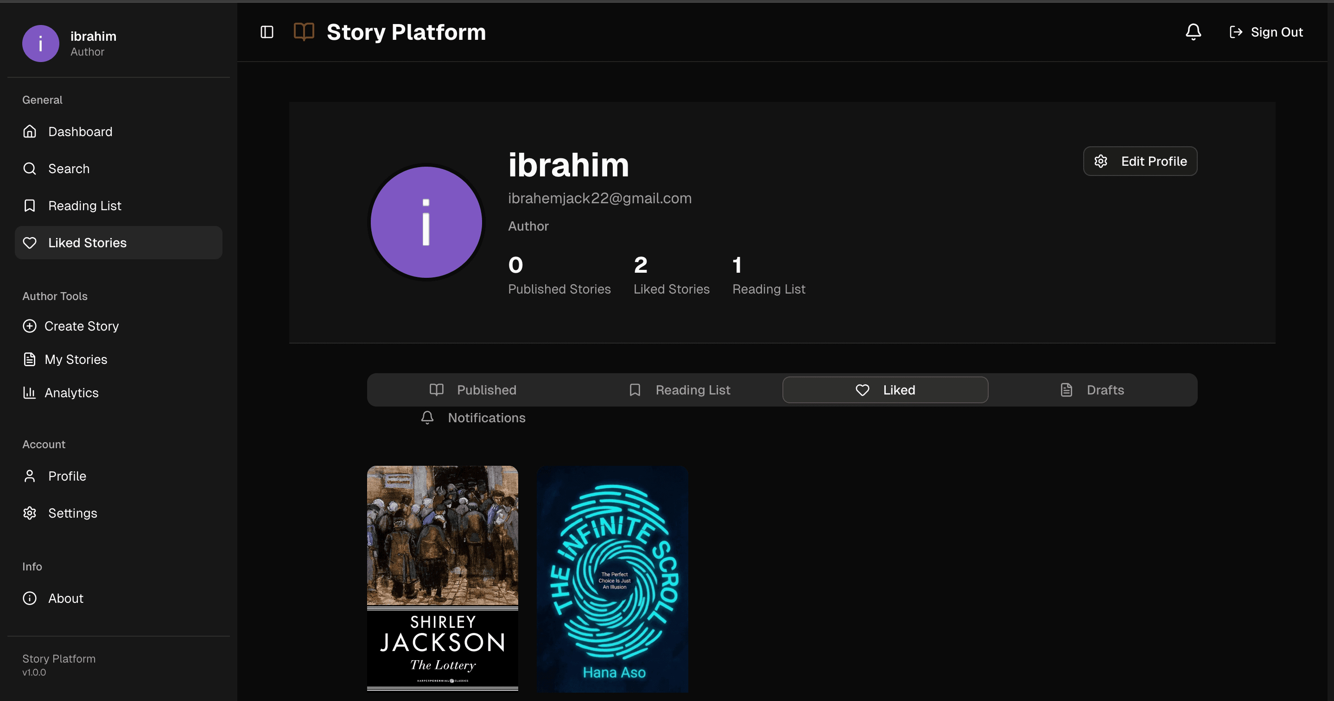Open Analytics from the sidebar
The width and height of the screenshot is (1334, 701).
tap(71, 393)
